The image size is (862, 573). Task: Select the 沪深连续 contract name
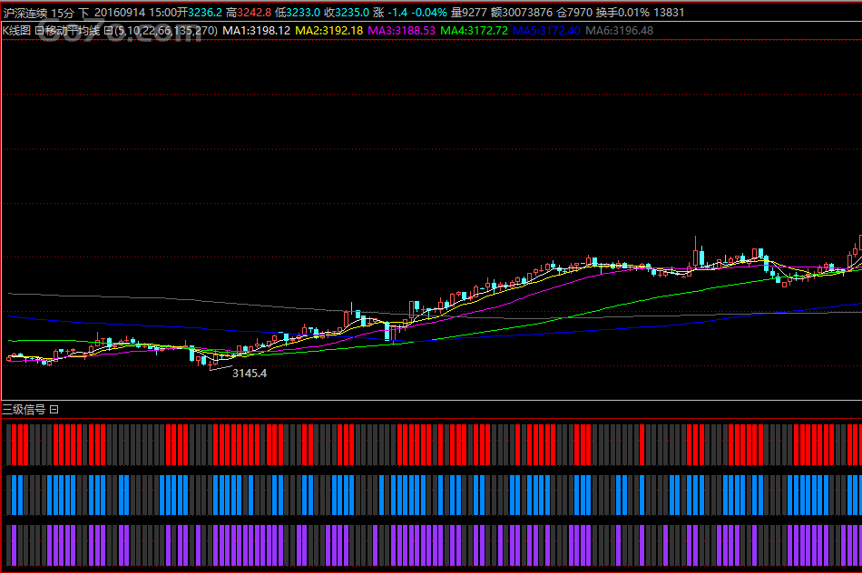tap(25, 12)
